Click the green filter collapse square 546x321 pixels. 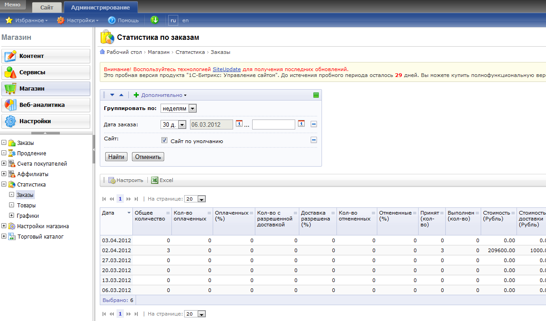(316, 95)
